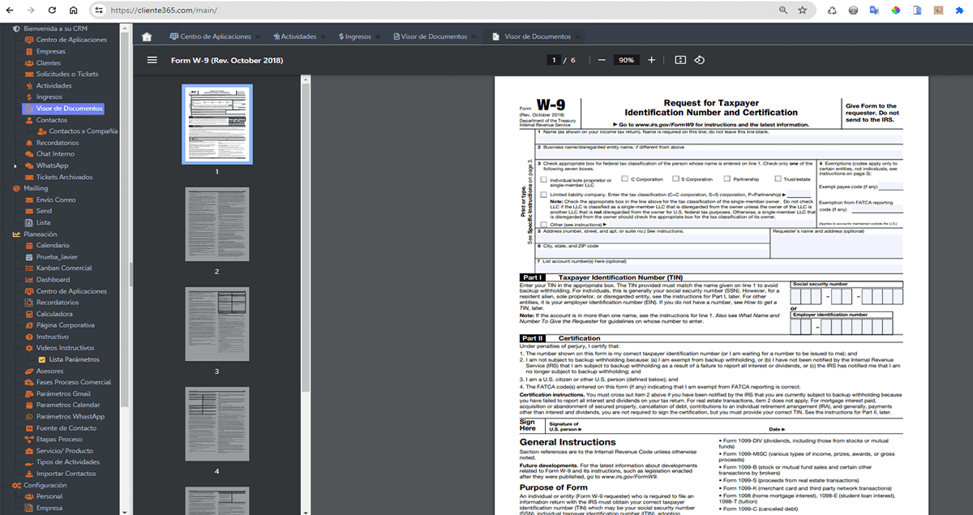Open Chat Interno in the sidebar
973x515 pixels.
tap(55, 154)
